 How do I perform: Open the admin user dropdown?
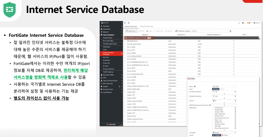257,23
